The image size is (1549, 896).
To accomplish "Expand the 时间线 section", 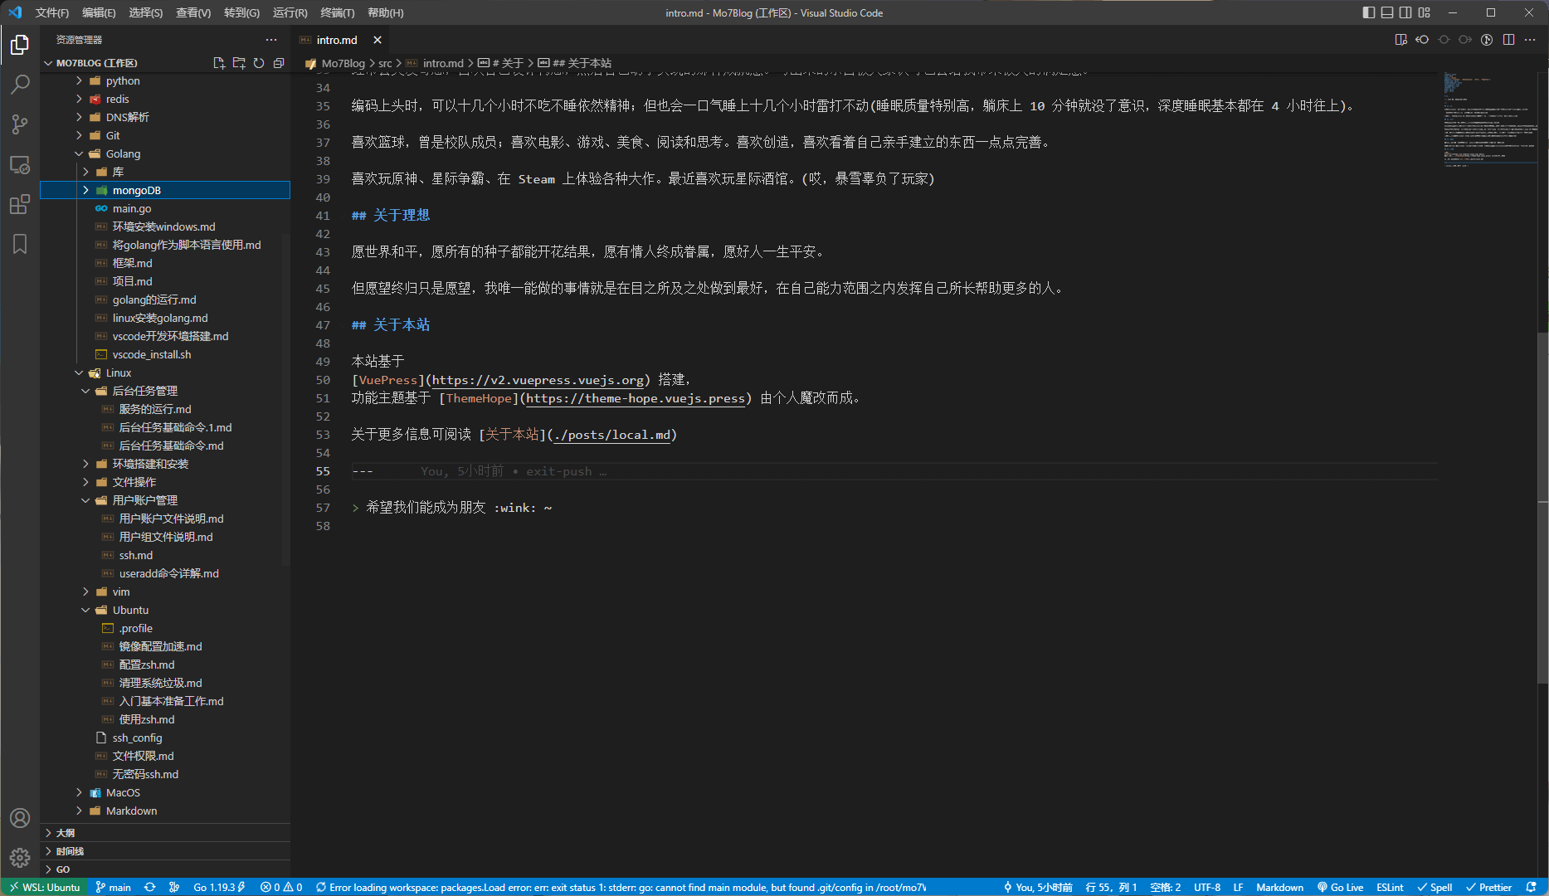I will 70,850.
